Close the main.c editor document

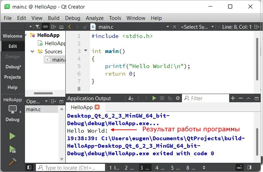click(174, 27)
